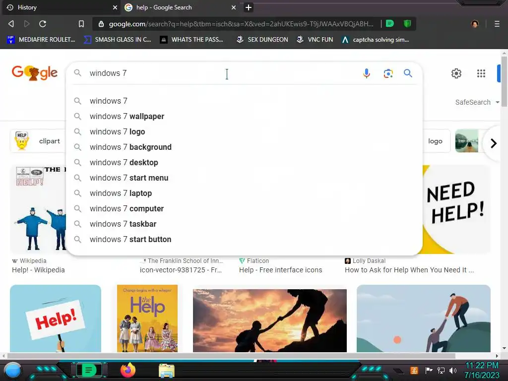Viewport: 508px width, 381px height.
Task: Bookmark this page using the bookmark icon
Action: [x=81, y=24]
